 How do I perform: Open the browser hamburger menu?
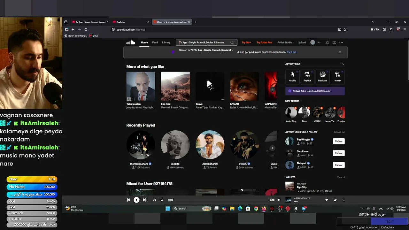(x=405, y=29)
